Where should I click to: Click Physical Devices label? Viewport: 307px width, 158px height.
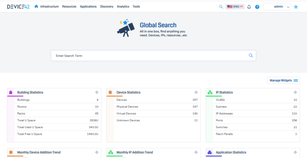pyautogui.click(x=127, y=107)
